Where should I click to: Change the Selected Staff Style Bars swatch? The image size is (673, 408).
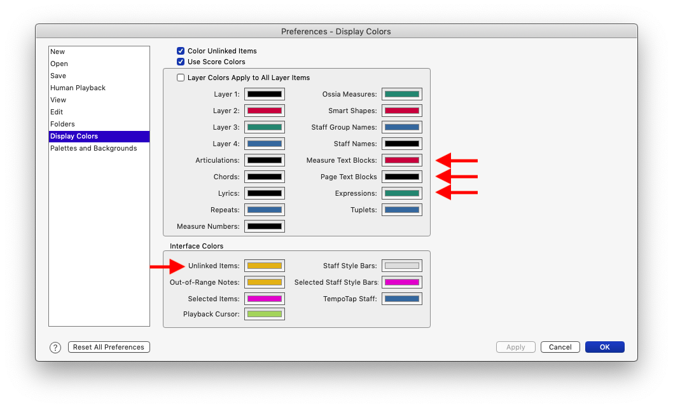pos(402,282)
